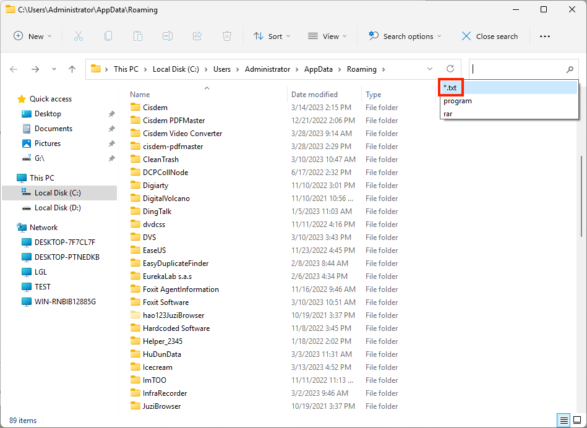The width and height of the screenshot is (587, 428).
Task: Keep details view active in status bar
Action: [563, 420]
